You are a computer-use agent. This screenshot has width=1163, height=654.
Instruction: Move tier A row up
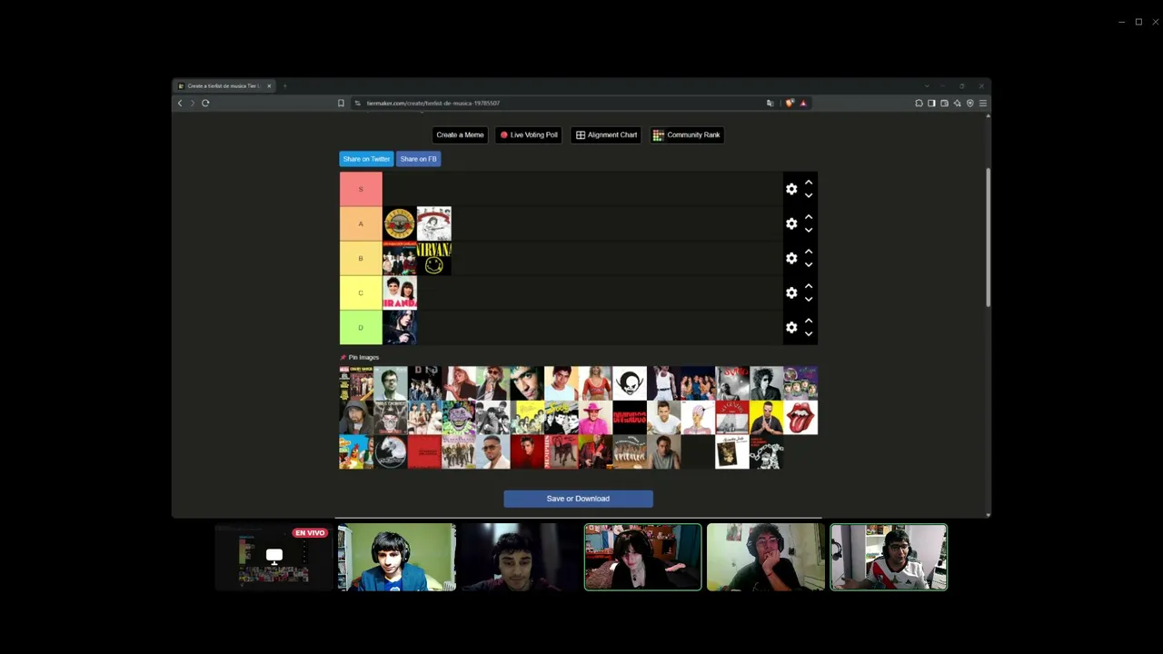[809, 217]
